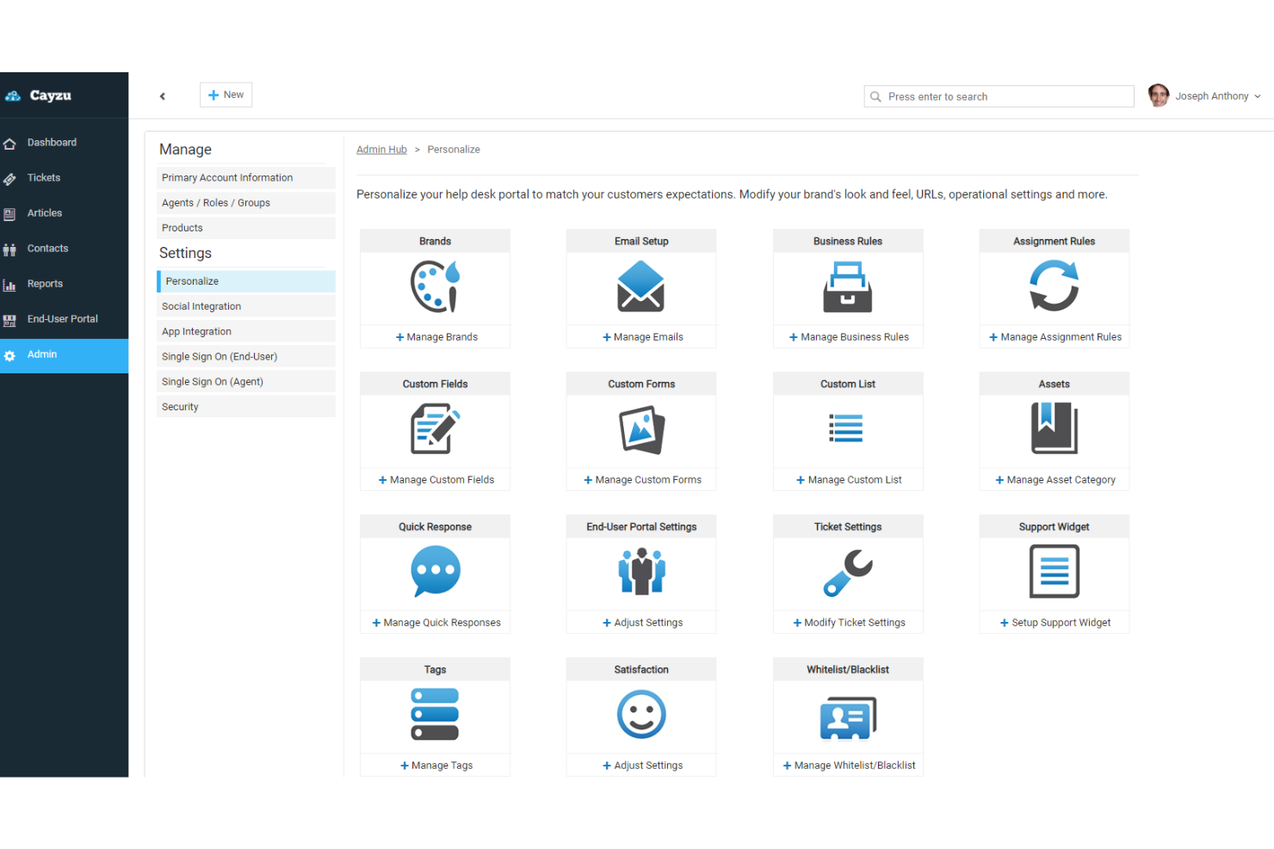Click the Email Setup envelope icon
This screenshot has width=1274, height=849.
[x=640, y=287]
